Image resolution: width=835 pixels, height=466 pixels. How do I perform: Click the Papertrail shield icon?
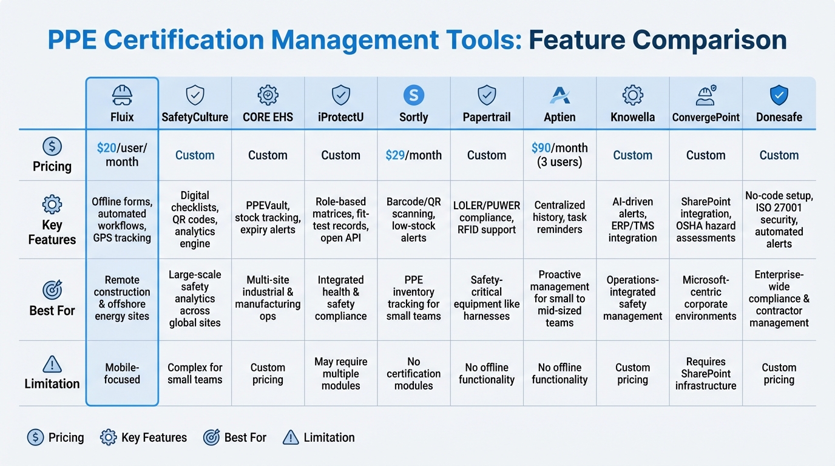[487, 95]
